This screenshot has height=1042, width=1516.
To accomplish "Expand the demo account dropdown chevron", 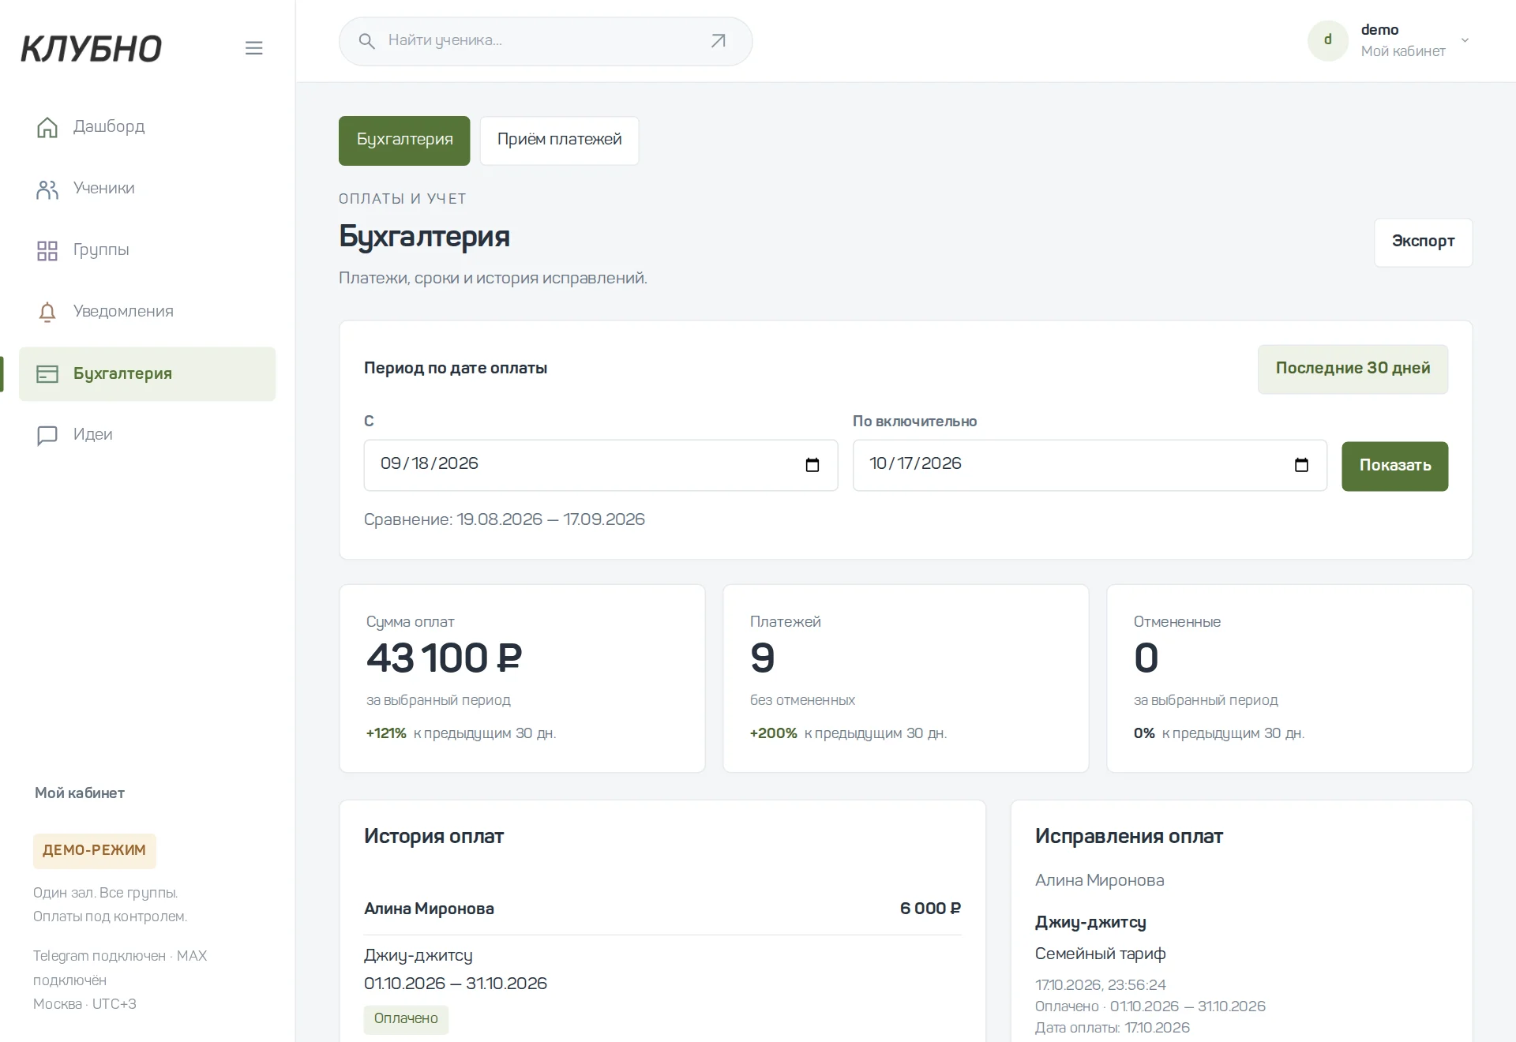I will (1465, 40).
